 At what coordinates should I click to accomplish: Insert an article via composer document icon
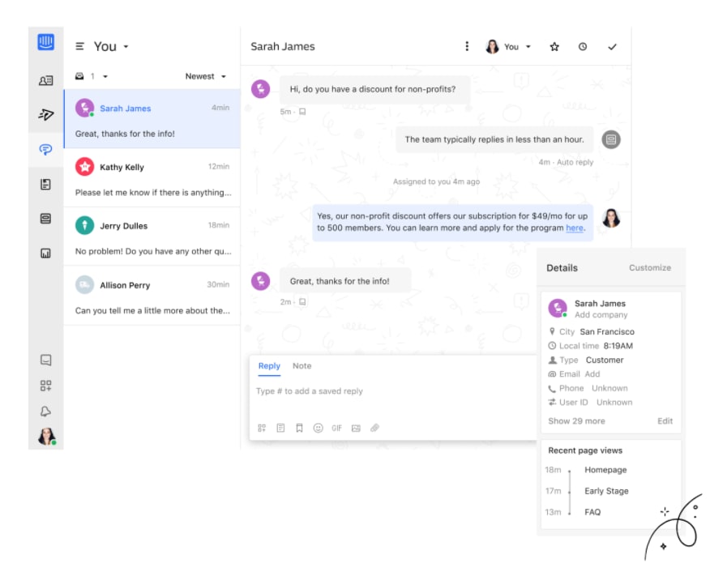(x=280, y=428)
